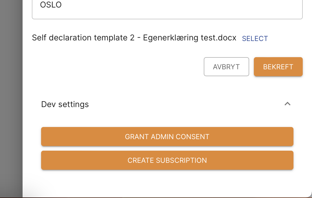The height and width of the screenshot is (198, 312).
Task: Create a subscription from Dev settings
Action: point(167,160)
